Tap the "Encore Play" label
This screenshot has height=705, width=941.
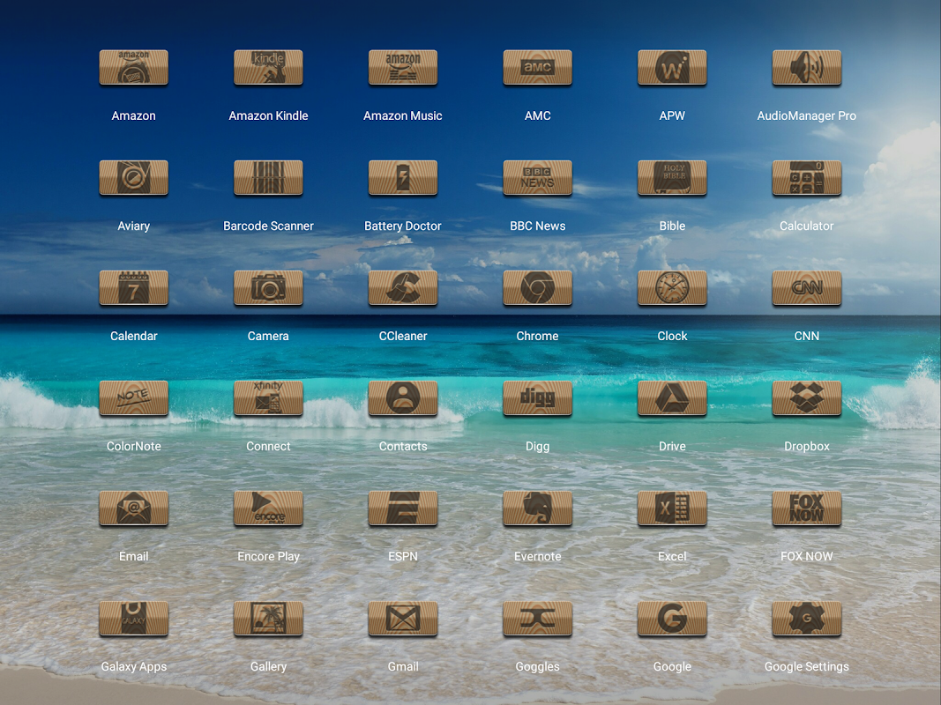268,557
